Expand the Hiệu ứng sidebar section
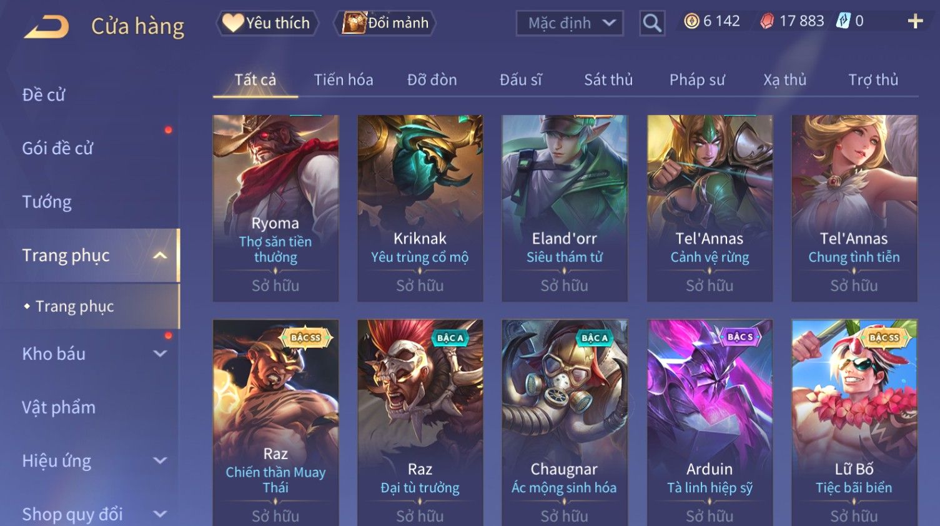The width and height of the screenshot is (940, 526). pos(160,461)
